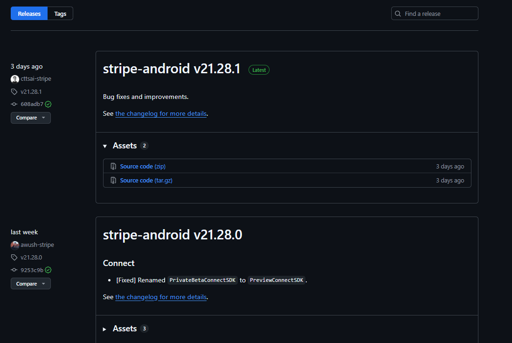This screenshot has width=512, height=343.
Task: Click the magnifier icon in the search box
Action: click(398, 14)
